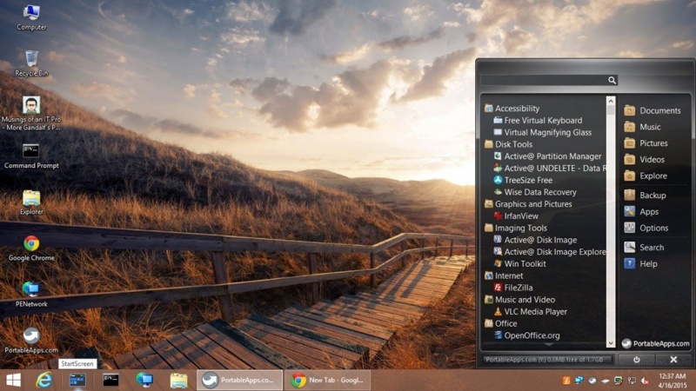The width and height of the screenshot is (696, 391).
Task: Click the PENetwork desktop icon
Action: point(31,292)
